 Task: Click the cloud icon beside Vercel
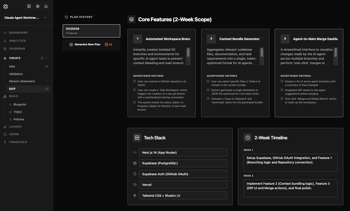pyautogui.click(x=135, y=185)
